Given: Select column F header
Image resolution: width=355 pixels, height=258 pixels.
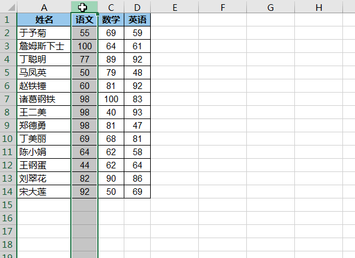Looking at the screenshot, I should 223,7.
